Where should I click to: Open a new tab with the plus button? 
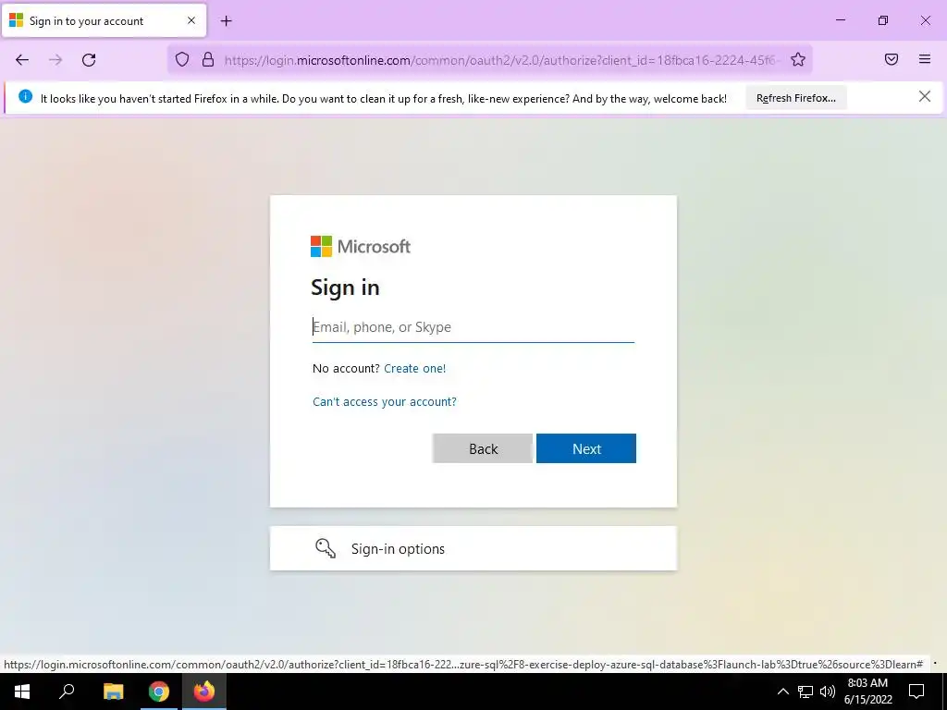(226, 21)
